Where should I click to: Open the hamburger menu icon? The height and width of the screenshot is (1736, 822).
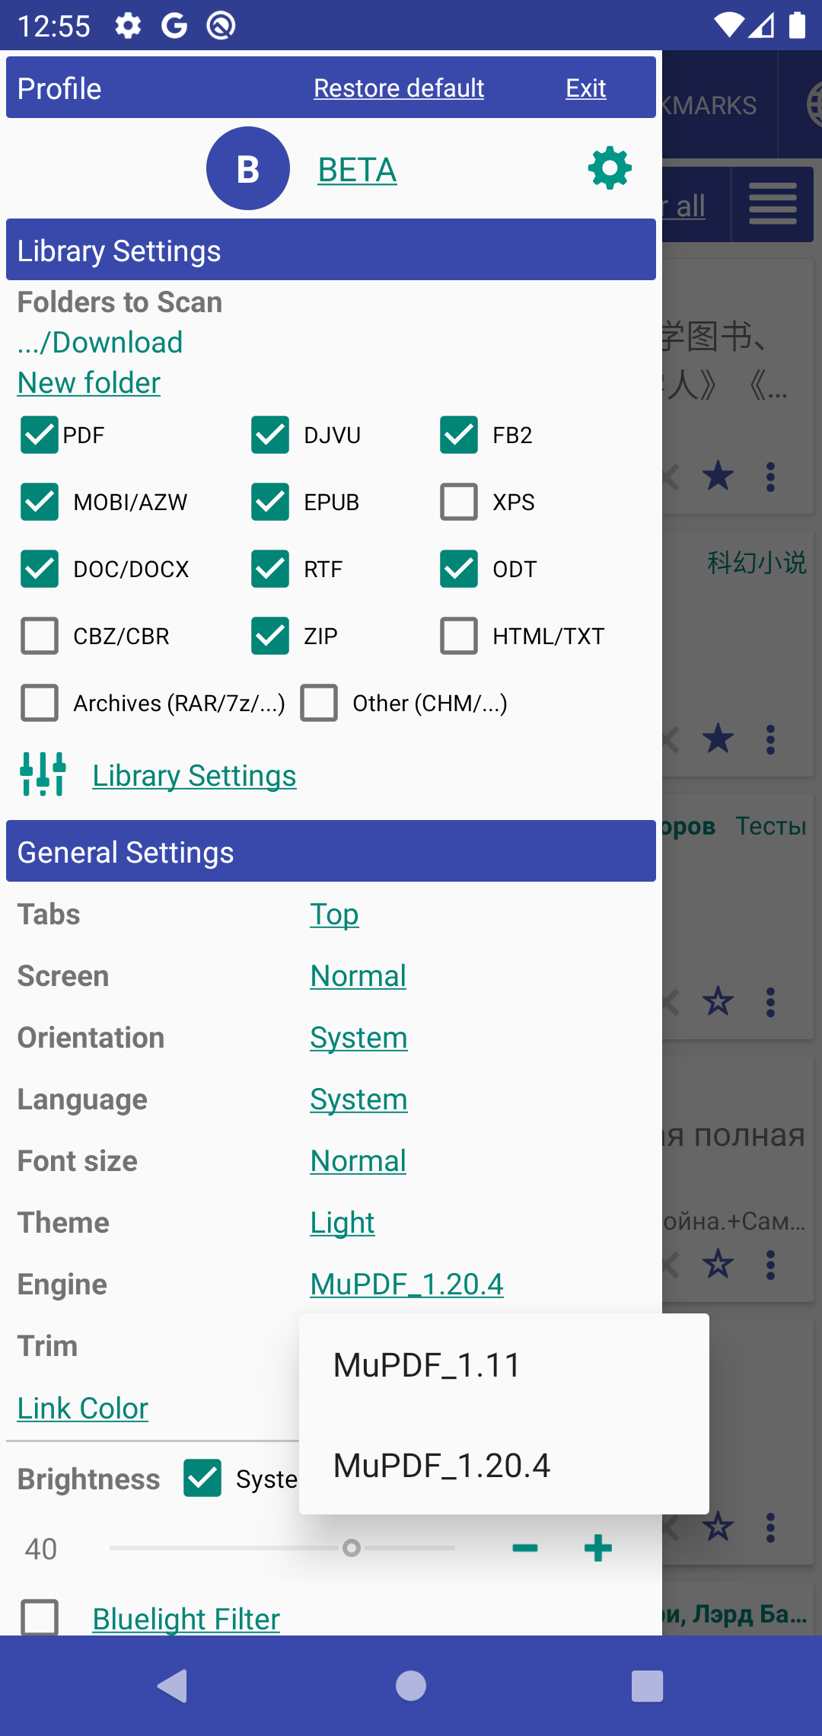point(773,204)
